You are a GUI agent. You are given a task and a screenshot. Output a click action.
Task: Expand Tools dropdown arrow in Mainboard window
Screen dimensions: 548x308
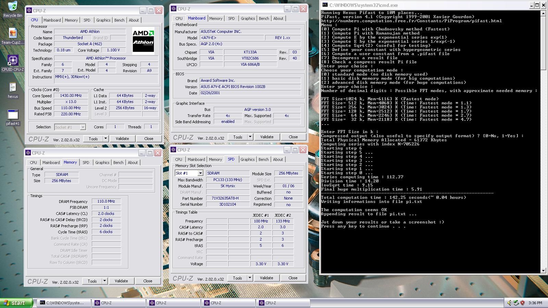250,137
